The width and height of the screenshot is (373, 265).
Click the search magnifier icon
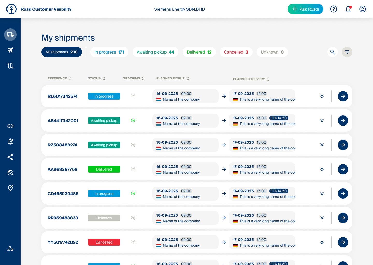click(x=333, y=52)
